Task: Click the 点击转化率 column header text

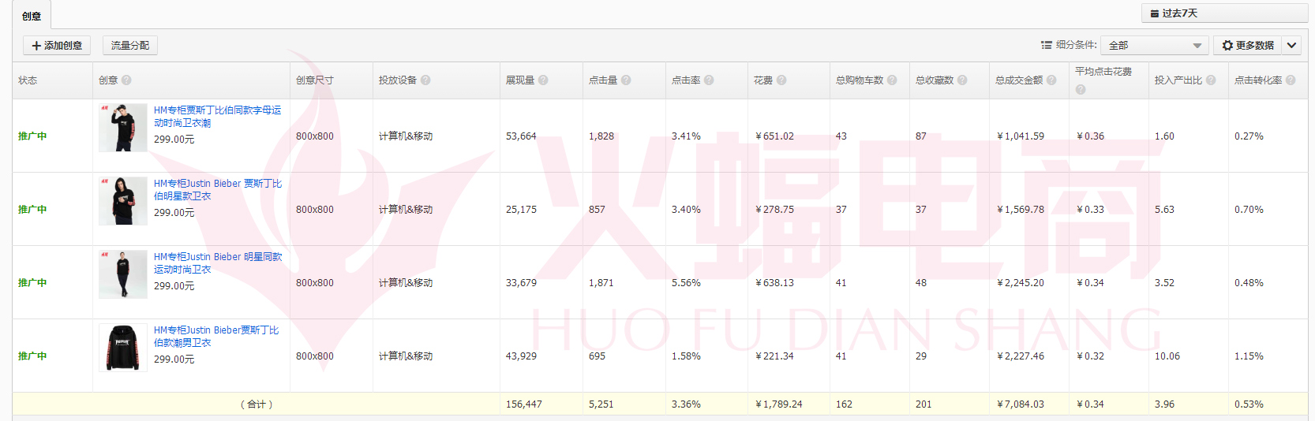Action: click(x=1258, y=80)
